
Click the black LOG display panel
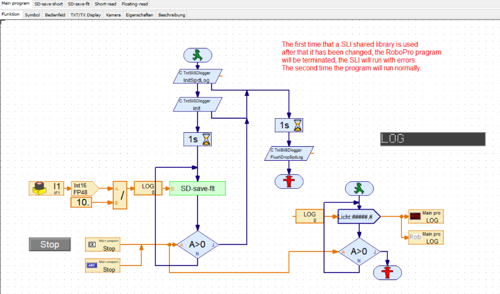pos(432,139)
